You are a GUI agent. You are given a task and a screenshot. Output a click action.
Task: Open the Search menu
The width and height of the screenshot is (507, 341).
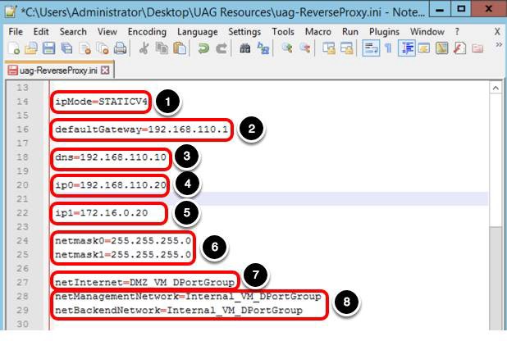tap(73, 32)
